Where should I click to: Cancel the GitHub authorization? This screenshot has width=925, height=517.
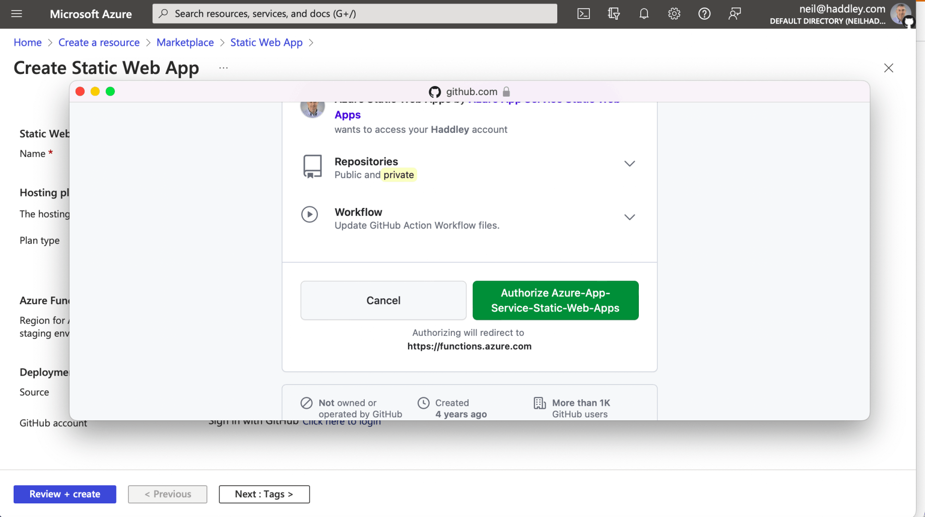(x=383, y=301)
